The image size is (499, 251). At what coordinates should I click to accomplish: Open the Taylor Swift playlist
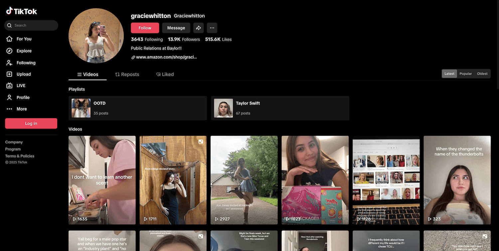pyautogui.click(x=280, y=108)
